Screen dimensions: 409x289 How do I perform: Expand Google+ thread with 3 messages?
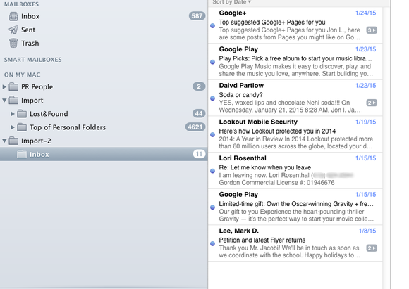(372, 30)
